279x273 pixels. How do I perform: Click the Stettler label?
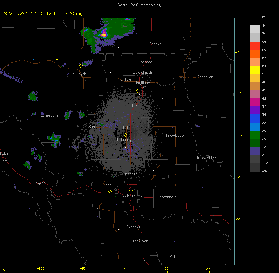pyautogui.click(x=205, y=77)
